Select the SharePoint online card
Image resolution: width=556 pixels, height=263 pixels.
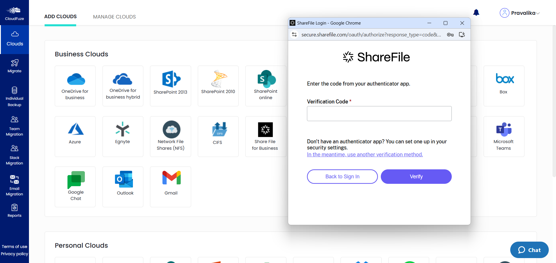point(266,86)
